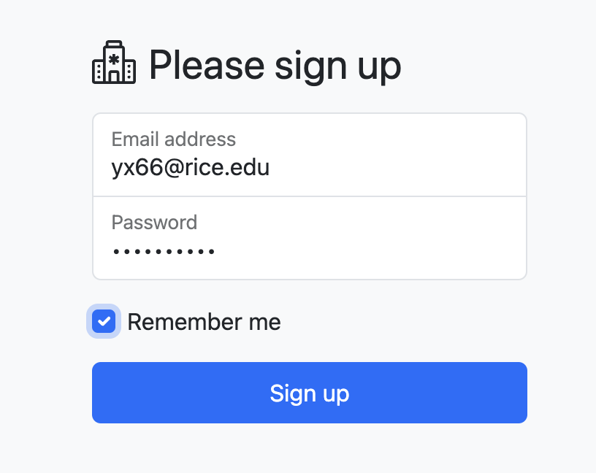Screen dimensions: 596x473
Task: Click the white checkmark inside the checkbox
Action: [104, 321]
